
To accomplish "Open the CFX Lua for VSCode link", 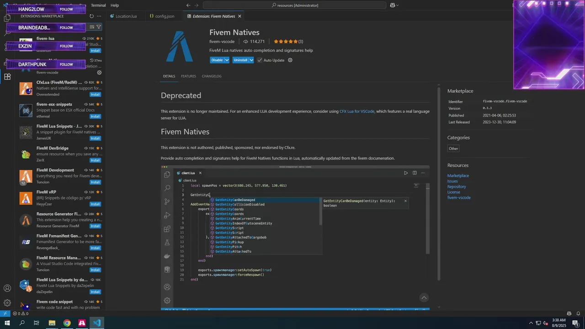I will click(x=357, y=111).
